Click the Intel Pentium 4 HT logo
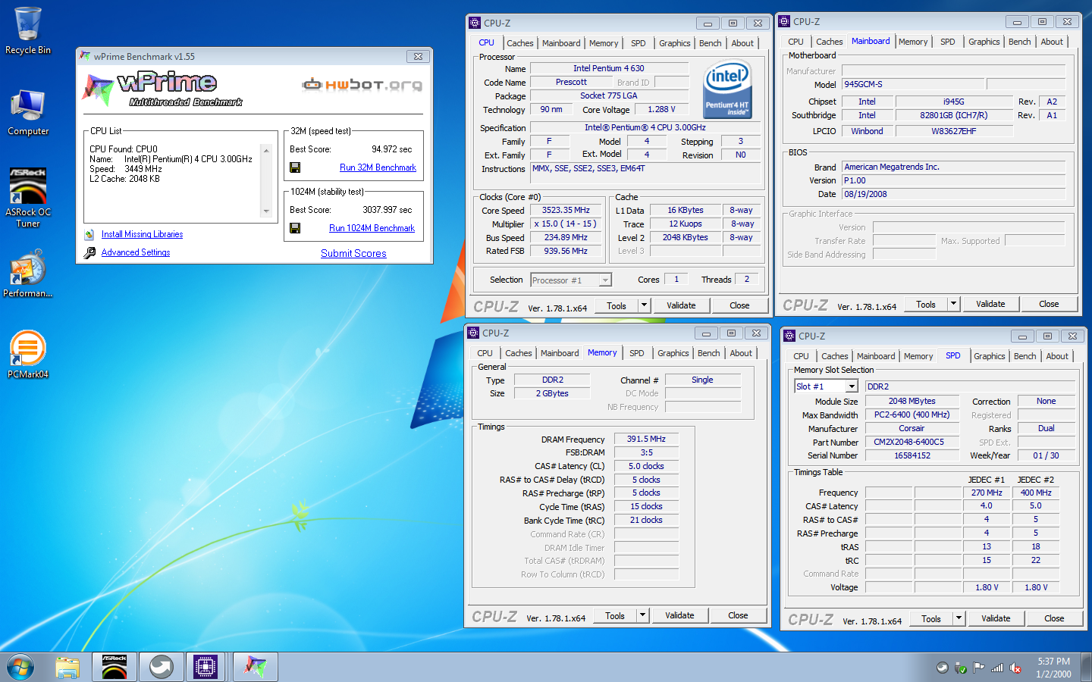The width and height of the screenshot is (1092, 682). tap(726, 90)
